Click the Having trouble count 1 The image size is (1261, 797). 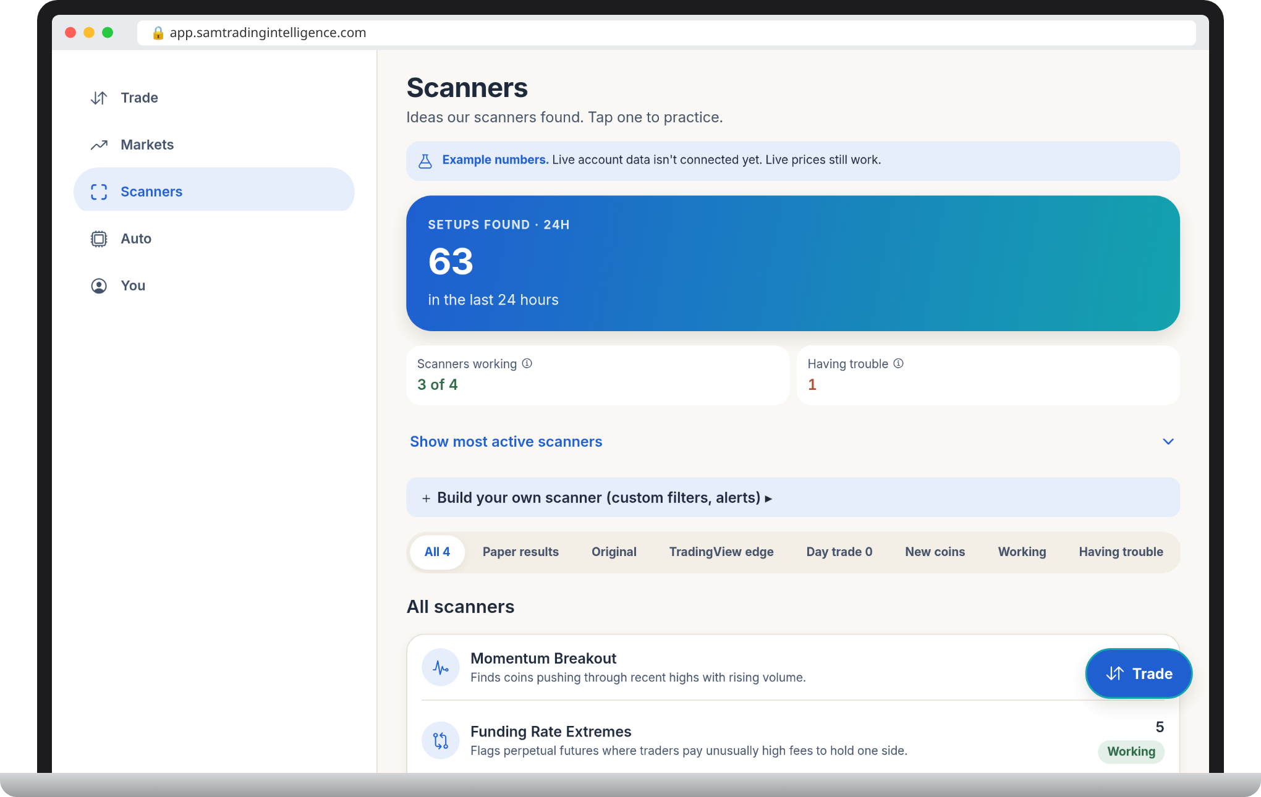click(x=812, y=384)
